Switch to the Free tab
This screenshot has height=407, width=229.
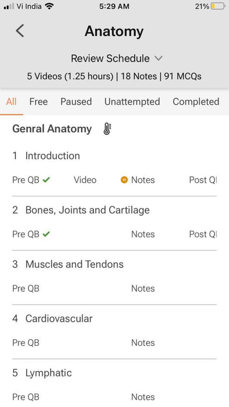tap(38, 102)
